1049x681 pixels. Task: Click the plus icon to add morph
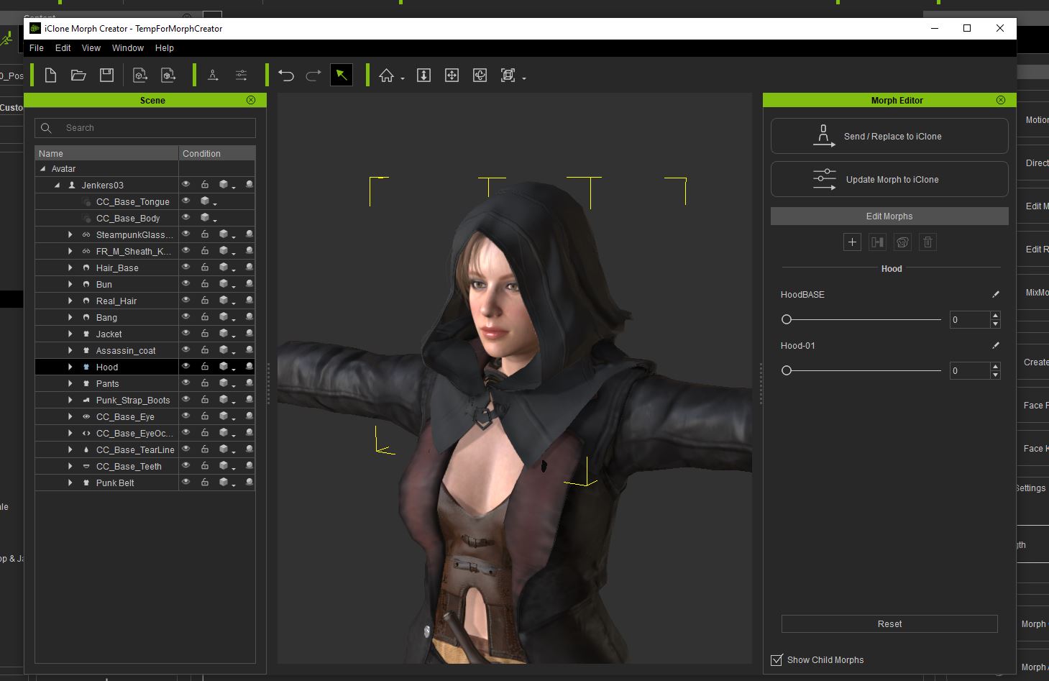[852, 242]
